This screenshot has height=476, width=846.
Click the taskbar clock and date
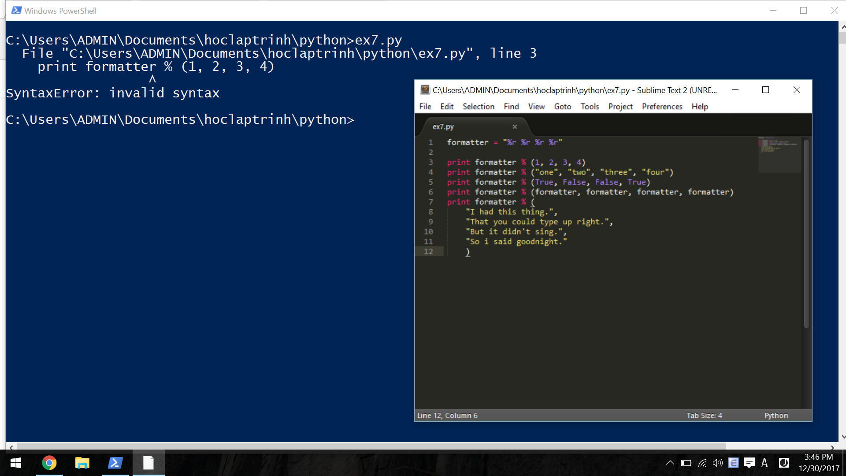tap(819, 463)
